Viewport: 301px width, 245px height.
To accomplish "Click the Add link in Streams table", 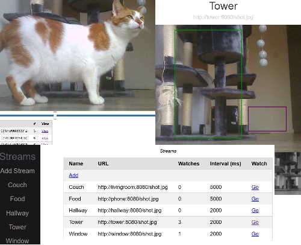I will pos(73,176).
